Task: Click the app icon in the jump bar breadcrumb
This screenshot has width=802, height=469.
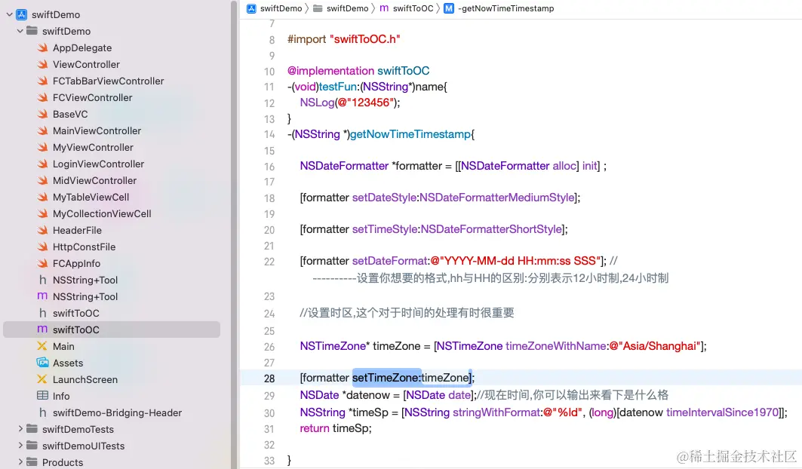Action: (x=250, y=9)
